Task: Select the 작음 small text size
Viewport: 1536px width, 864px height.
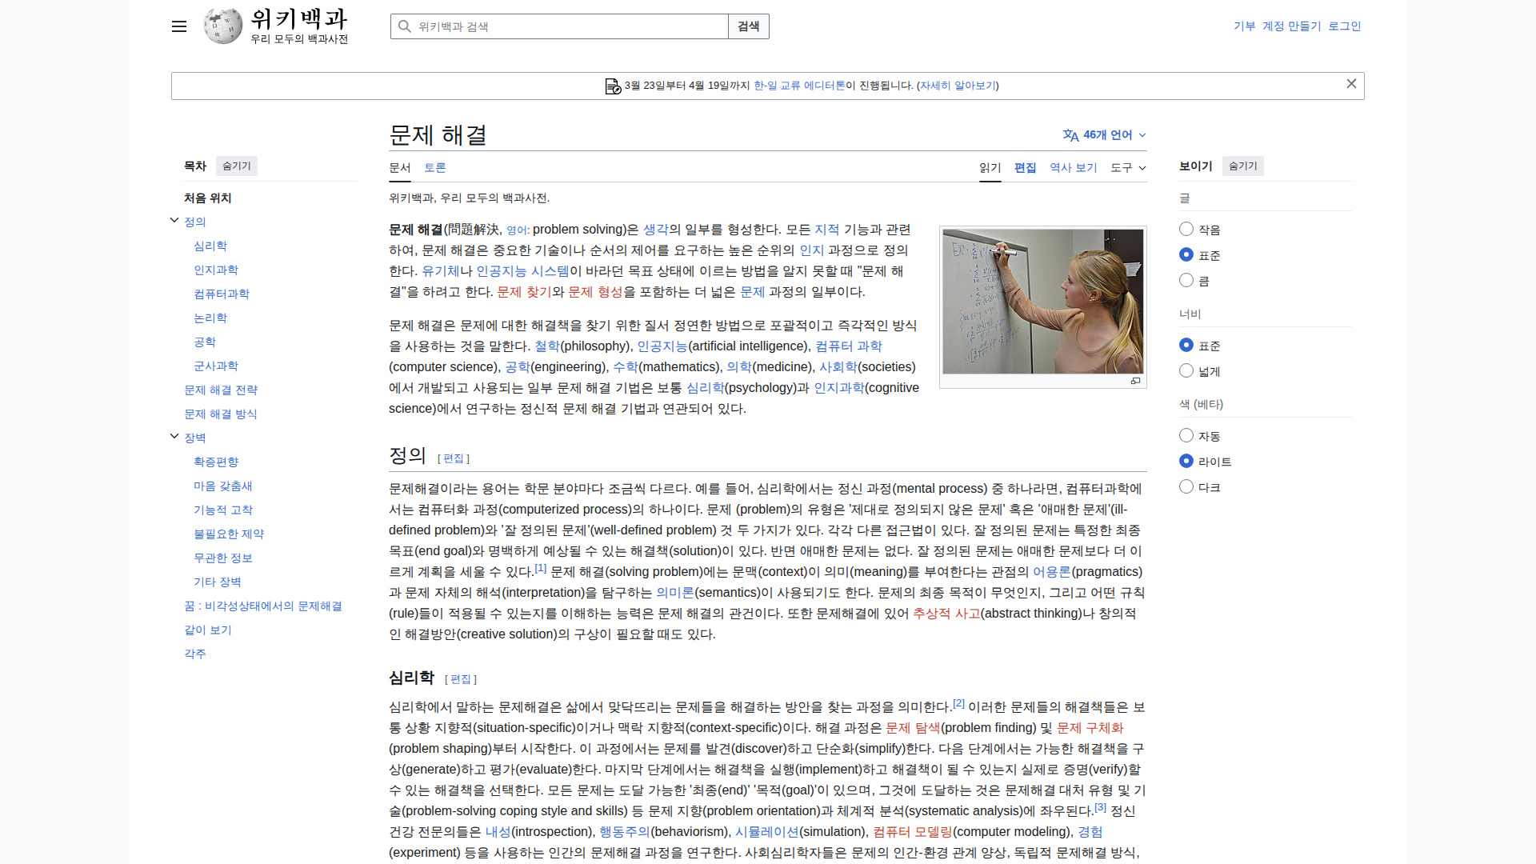Action: pos(1186,230)
